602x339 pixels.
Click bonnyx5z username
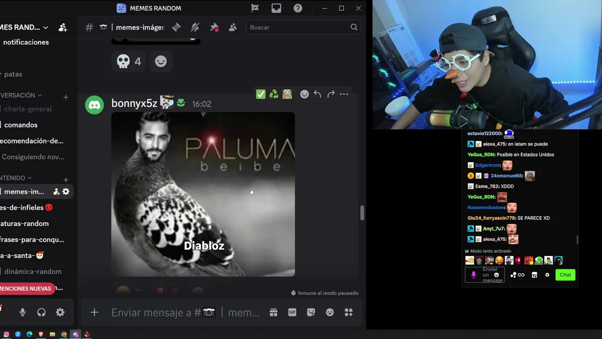point(134,104)
